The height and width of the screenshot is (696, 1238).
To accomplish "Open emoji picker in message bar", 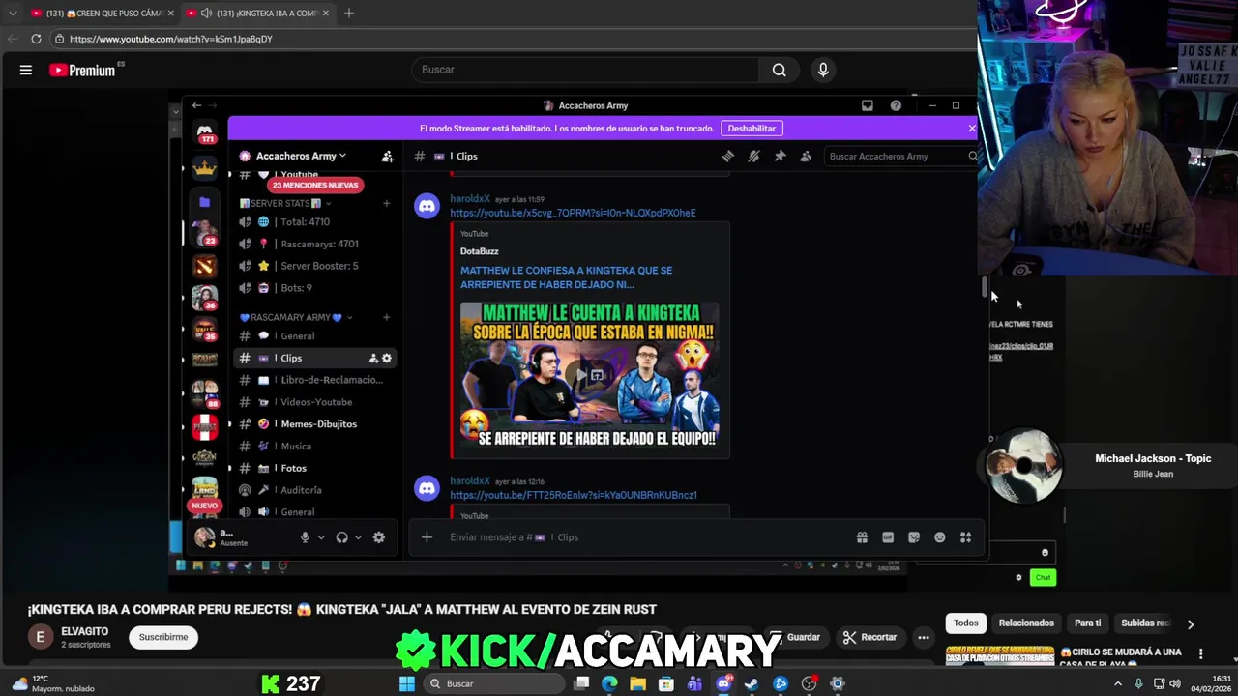I will [940, 537].
